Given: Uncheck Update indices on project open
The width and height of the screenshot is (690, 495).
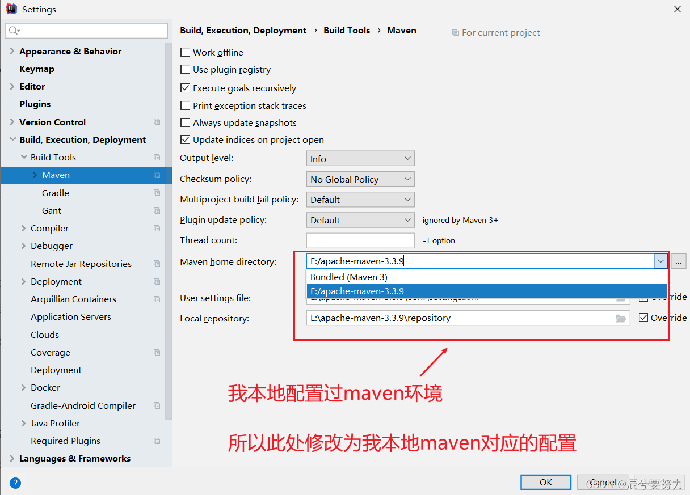Looking at the screenshot, I should coord(185,139).
